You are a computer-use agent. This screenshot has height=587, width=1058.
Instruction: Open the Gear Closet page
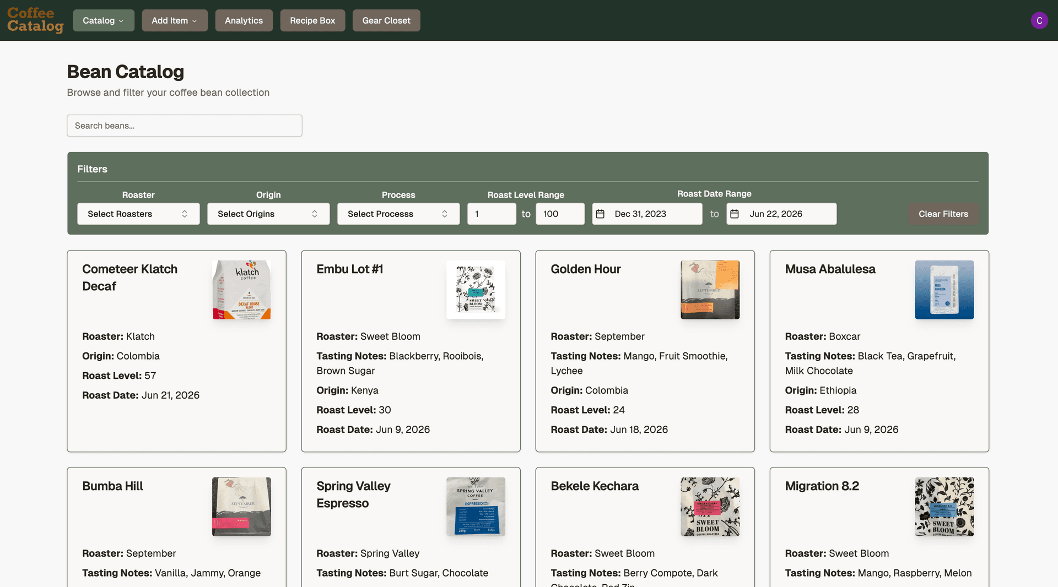[386, 20]
